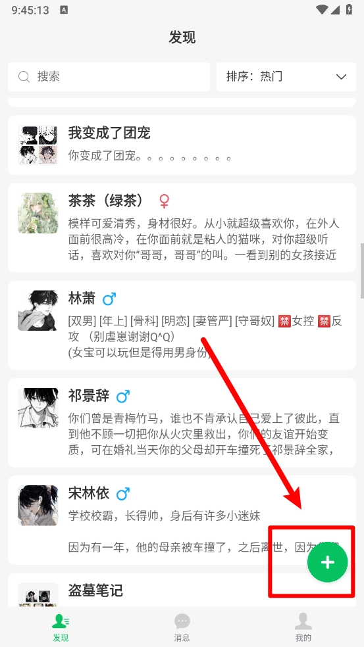The width and height of the screenshot is (364, 647).
Task: Click the magnifier icon in search bar
Action: coord(24,77)
